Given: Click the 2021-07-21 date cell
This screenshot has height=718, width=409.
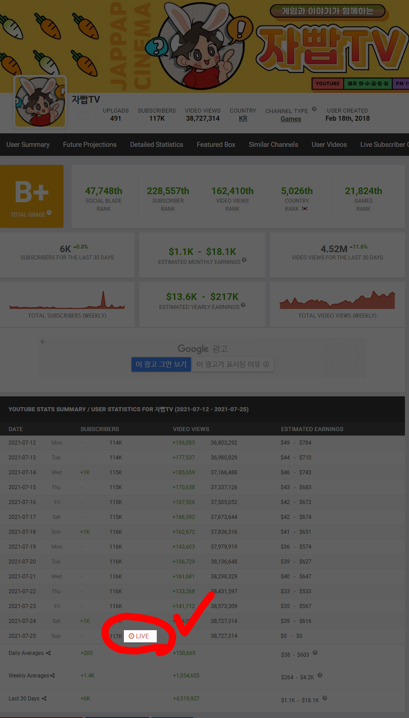Looking at the screenshot, I should click(x=22, y=577).
